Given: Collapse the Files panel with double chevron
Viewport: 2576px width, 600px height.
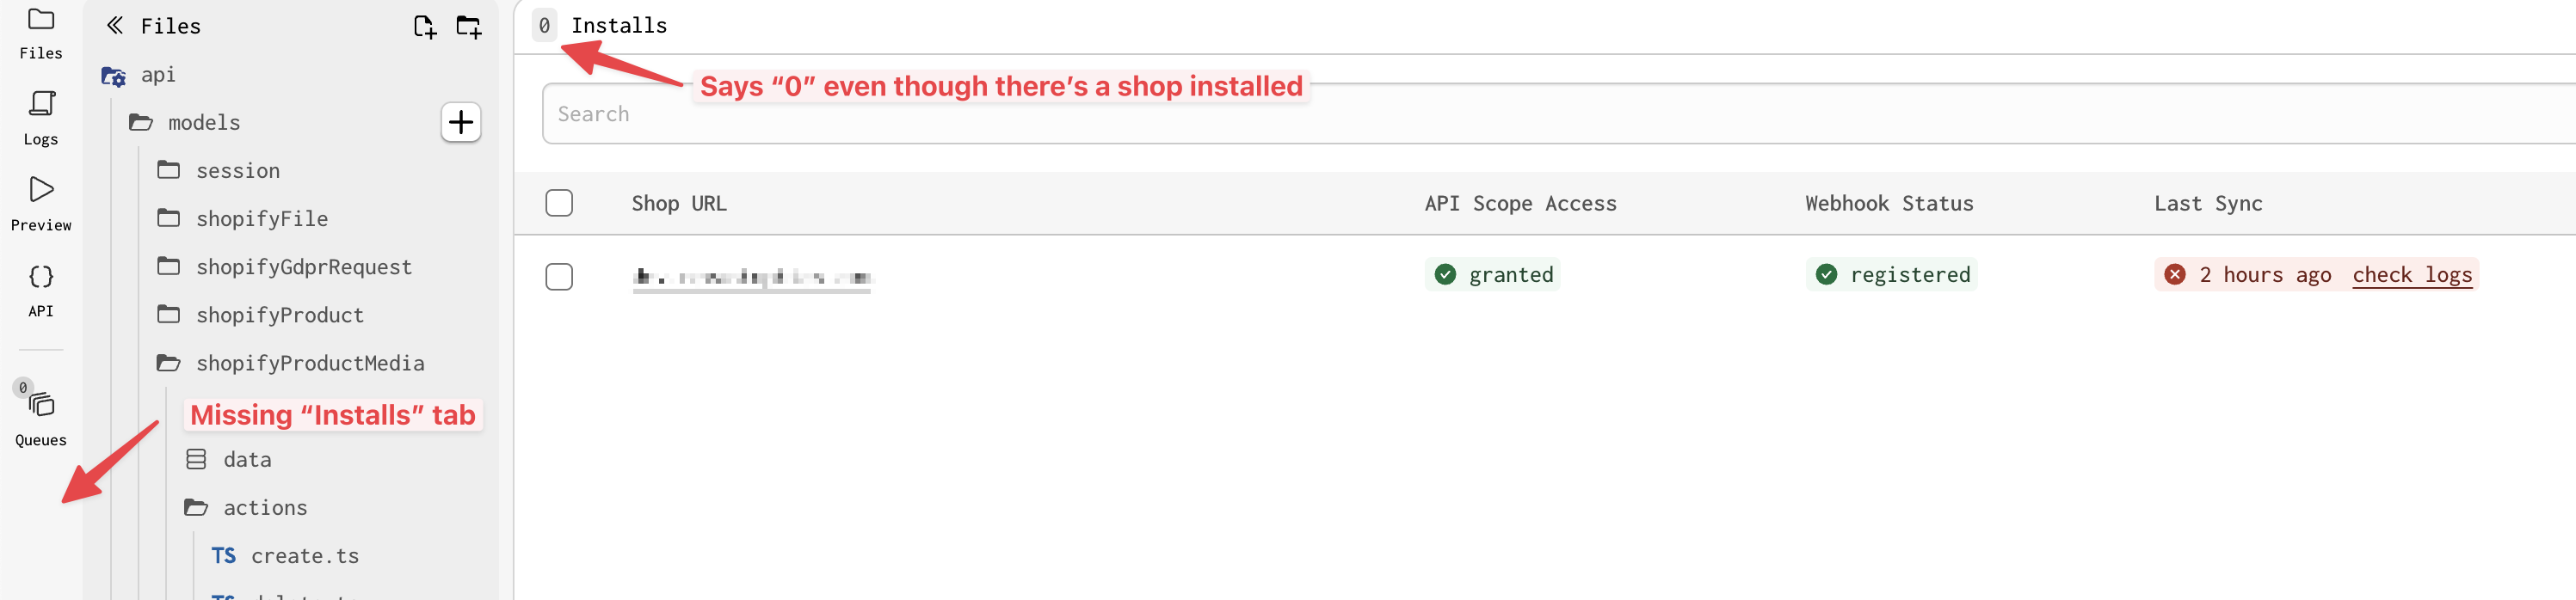Looking at the screenshot, I should [115, 26].
